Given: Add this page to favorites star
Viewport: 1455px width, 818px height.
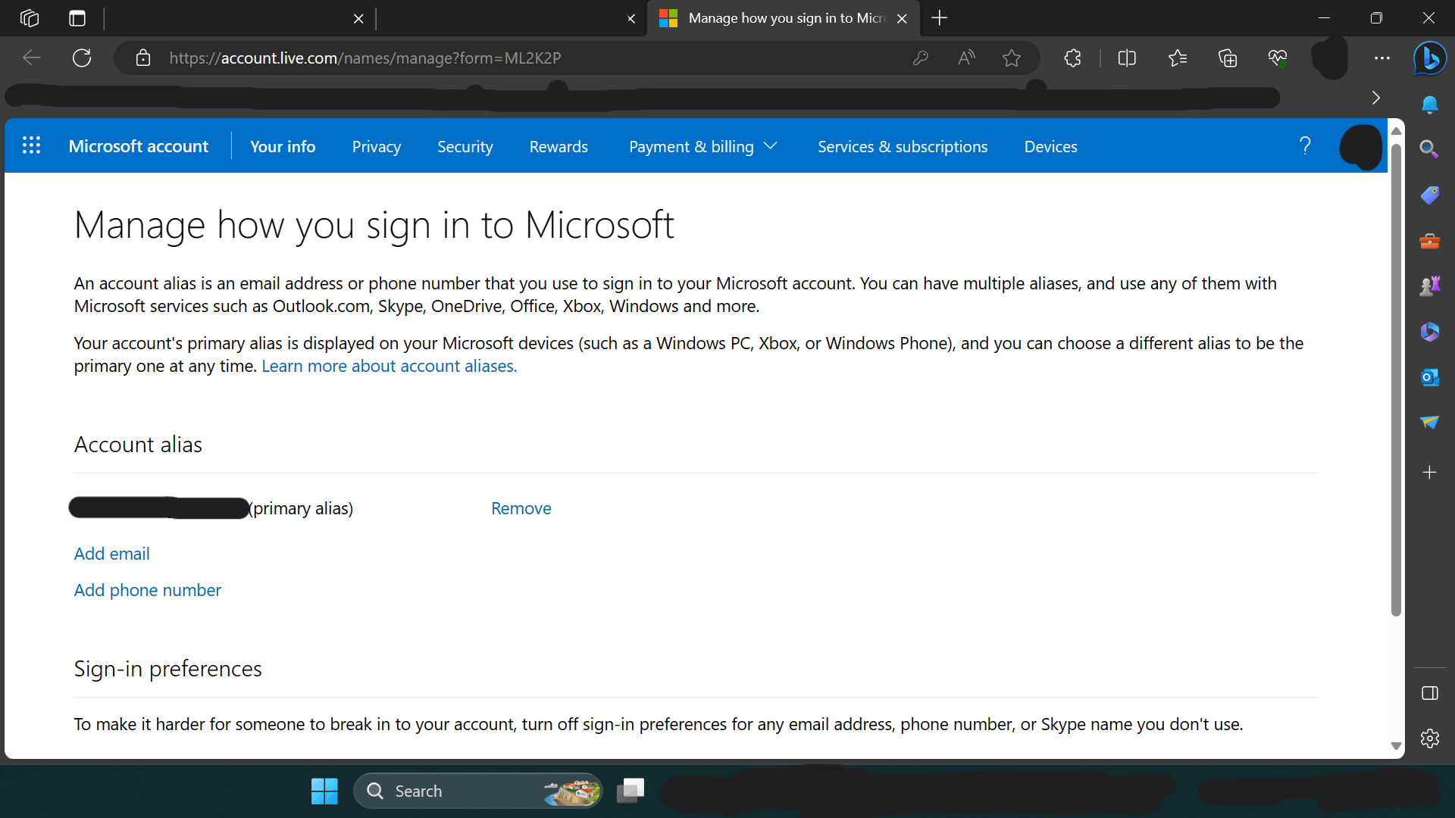Looking at the screenshot, I should point(1012,58).
